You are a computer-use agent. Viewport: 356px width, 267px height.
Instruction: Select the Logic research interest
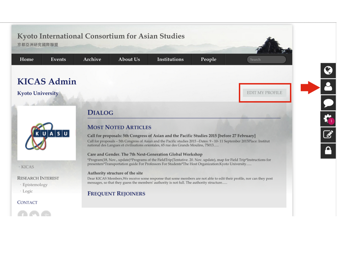[x=27, y=191]
